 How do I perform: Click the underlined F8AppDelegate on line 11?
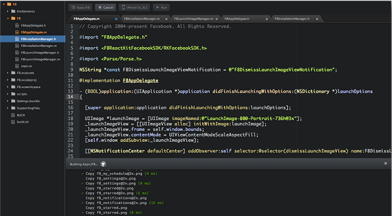(141, 81)
